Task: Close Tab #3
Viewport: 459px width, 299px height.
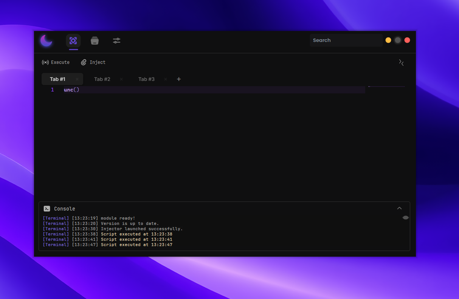Action: point(166,79)
